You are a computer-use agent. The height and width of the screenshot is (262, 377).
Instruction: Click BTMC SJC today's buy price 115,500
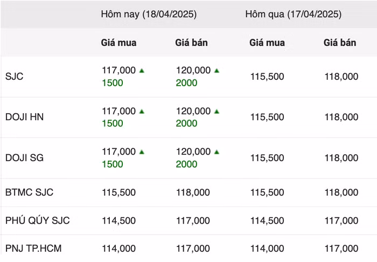[118, 192]
